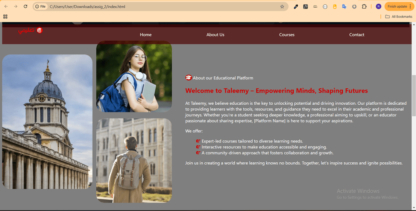Click the Taleemy logo in navbar
The height and width of the screenshot is (211, 416).
[x=30, y=30]
